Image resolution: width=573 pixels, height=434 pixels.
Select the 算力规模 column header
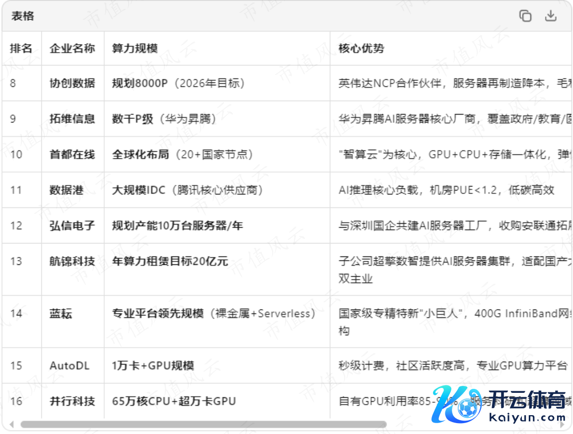(x=135, y=48)
